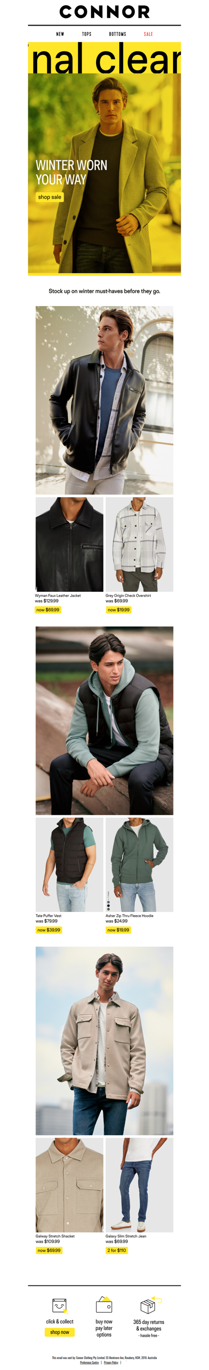Open the Privacy Policy footer link
Image resolution: width=209 pixels, height=1370 pixels.
[x=111, y=1362]
